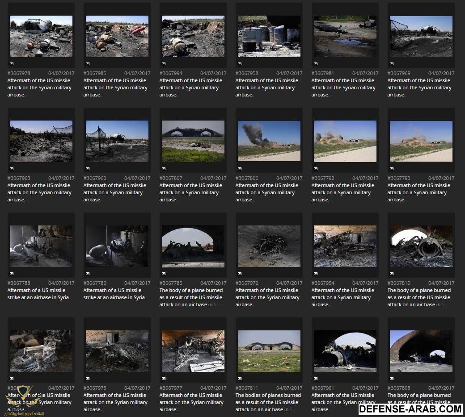
Task: Open the thumbnail of photo #3067961
Action: pyautogui.click(x=345, y=351)
